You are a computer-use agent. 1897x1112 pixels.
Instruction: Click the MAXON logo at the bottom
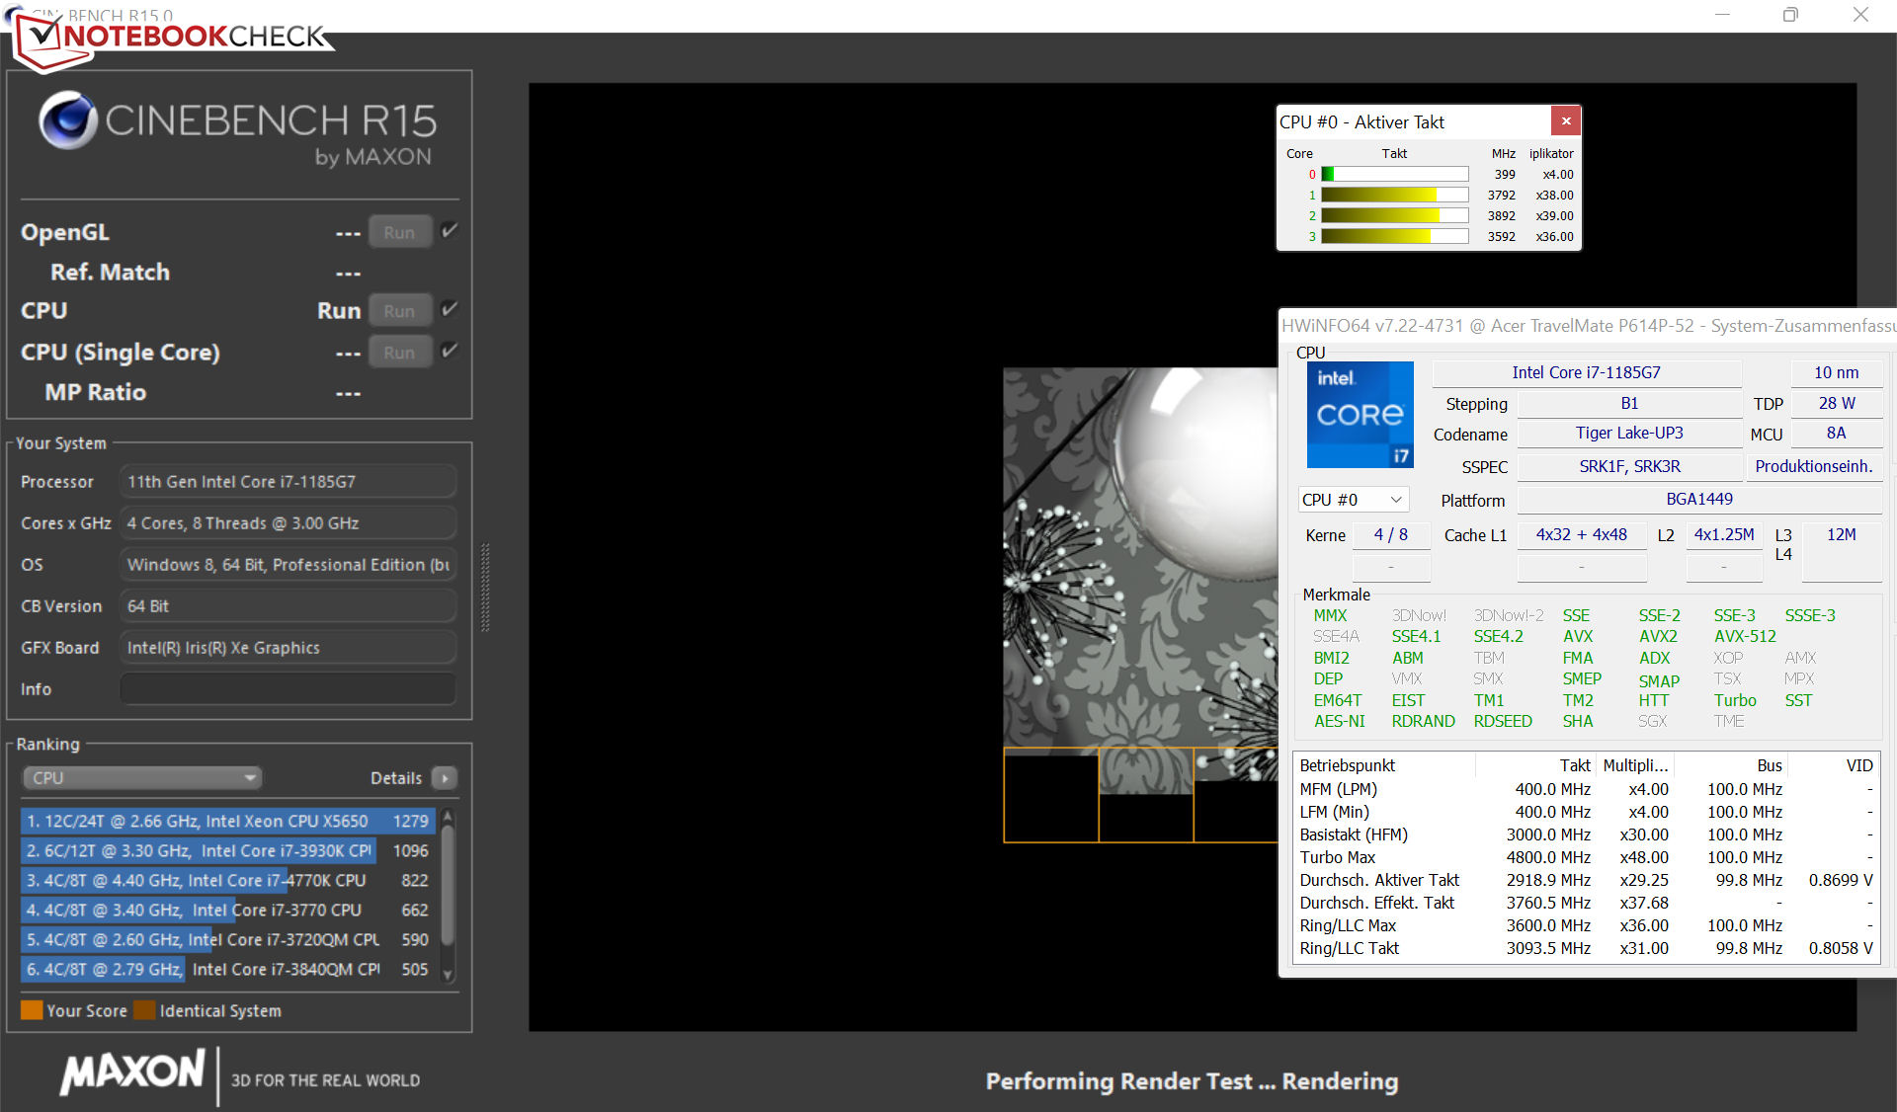(132, 1073)
